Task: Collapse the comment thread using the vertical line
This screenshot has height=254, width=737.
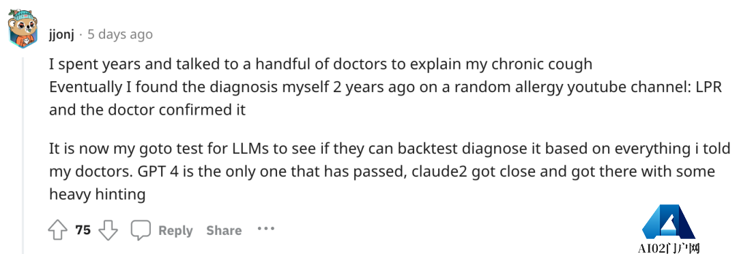Action: (x=23, y=155)
